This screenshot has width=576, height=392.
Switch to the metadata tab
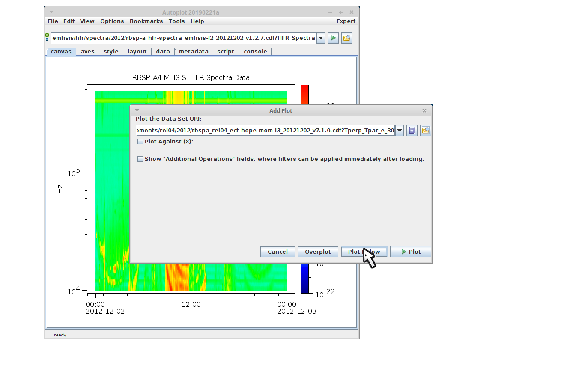[x=194, y=52]
